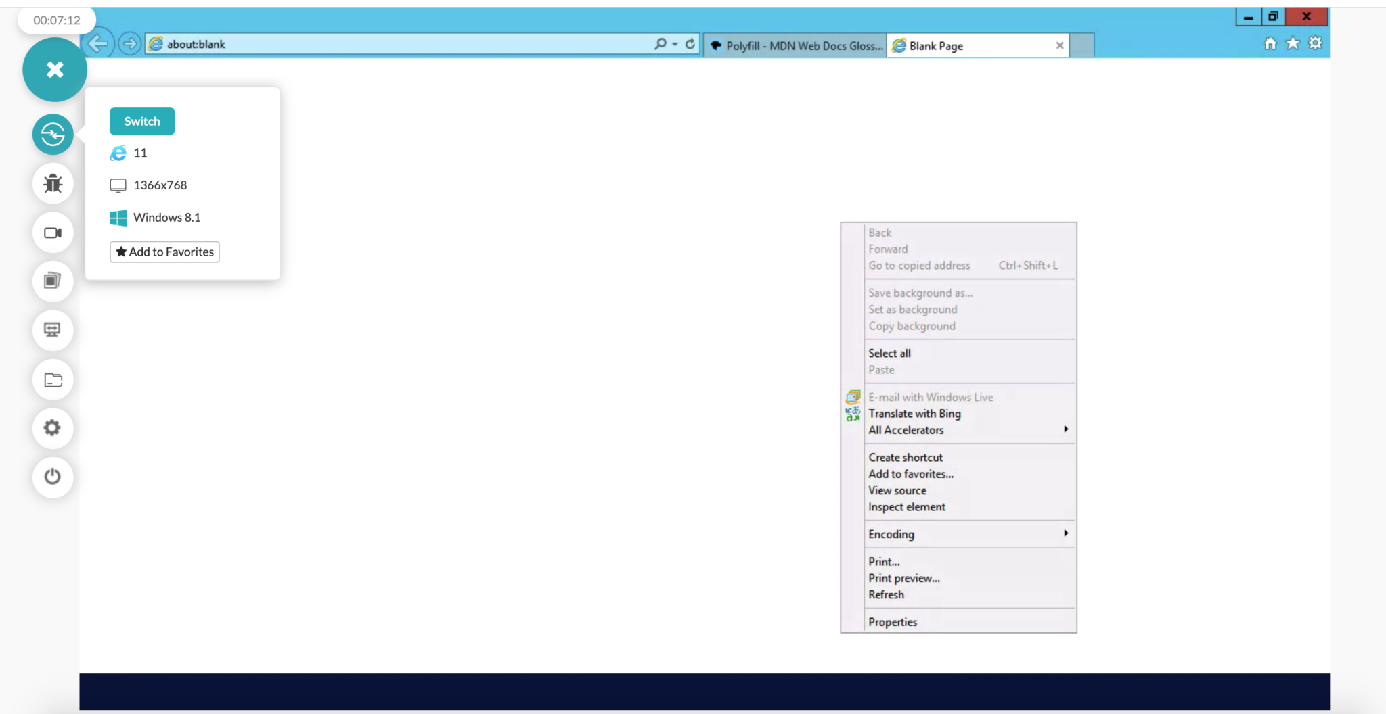Open session settings with the gear icon
This screenshot has height=714, width=1386.
coord(53,428)
